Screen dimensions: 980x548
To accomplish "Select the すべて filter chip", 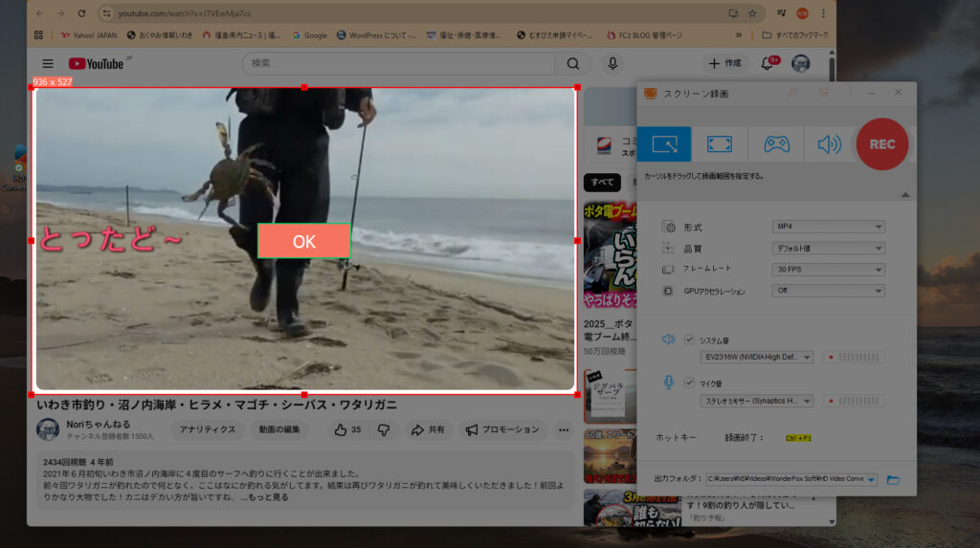I will coord(602,183).
